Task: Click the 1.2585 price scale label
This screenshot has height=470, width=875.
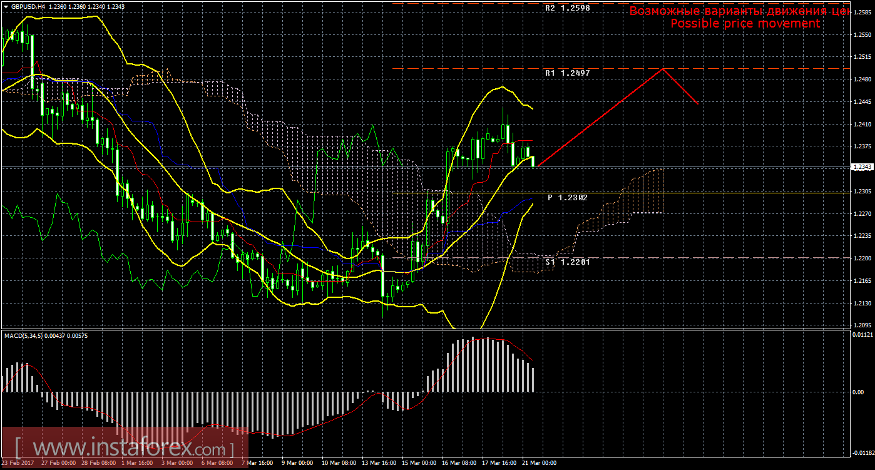Action: point(862,12)
